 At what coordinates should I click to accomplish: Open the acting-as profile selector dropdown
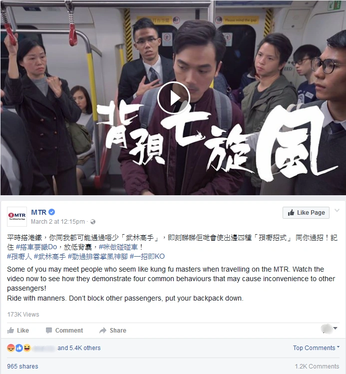pyautogui.click(x=329, y=329)
